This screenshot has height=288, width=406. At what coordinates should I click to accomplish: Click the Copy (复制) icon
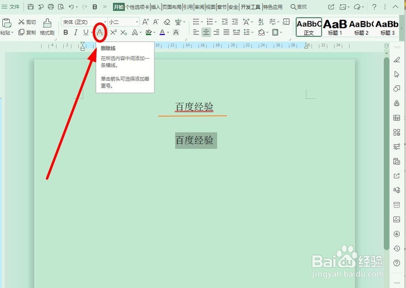(x=27, y=32)
